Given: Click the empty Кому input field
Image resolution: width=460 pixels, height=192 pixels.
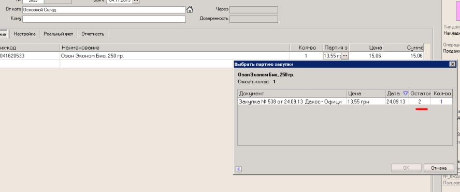Looking at the screenshot, I should click(x=104, y=19).
